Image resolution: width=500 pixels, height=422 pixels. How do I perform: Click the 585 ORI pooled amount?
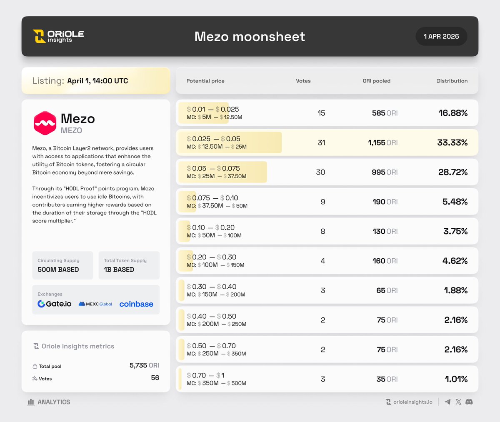(x=385, y=113)
